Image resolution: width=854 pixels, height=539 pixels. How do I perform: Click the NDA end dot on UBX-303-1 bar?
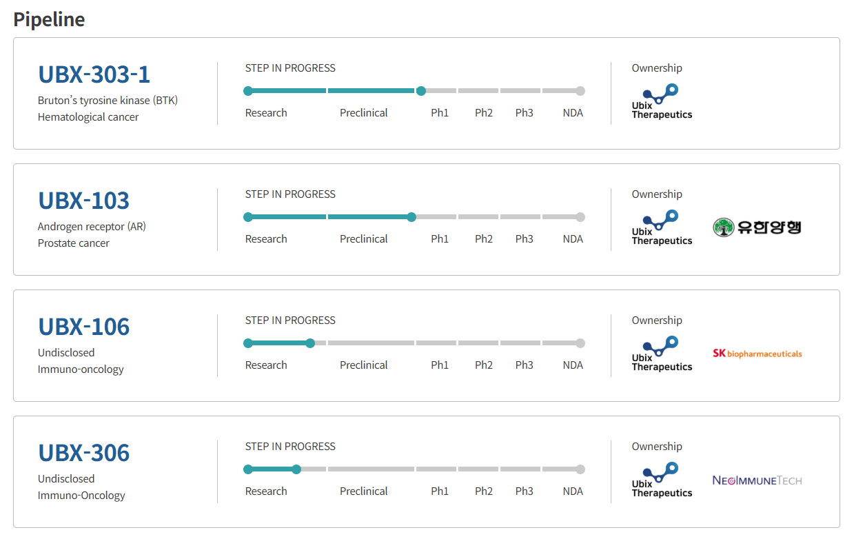580,91
